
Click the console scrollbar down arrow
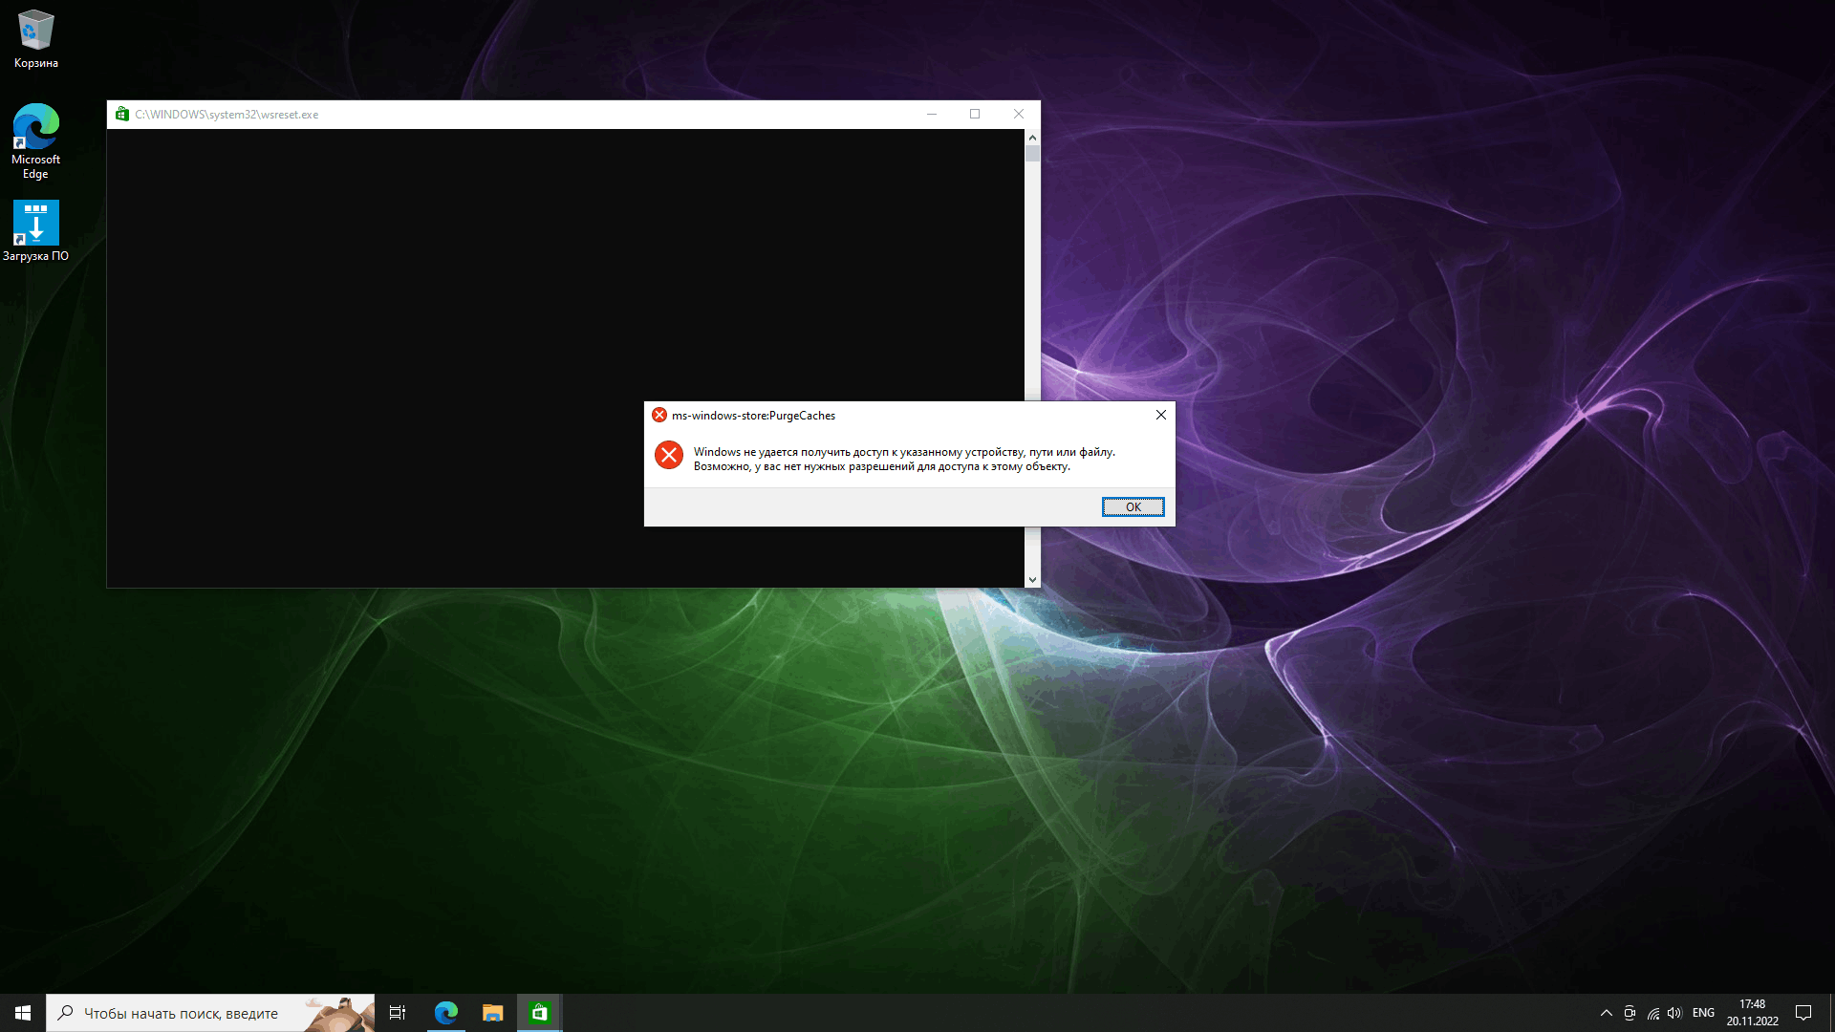[x=1032, y=579]
